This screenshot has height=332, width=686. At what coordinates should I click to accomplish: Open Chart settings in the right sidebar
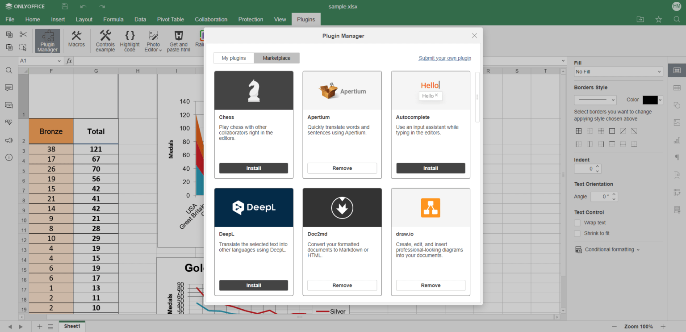(x=677, y=140)
